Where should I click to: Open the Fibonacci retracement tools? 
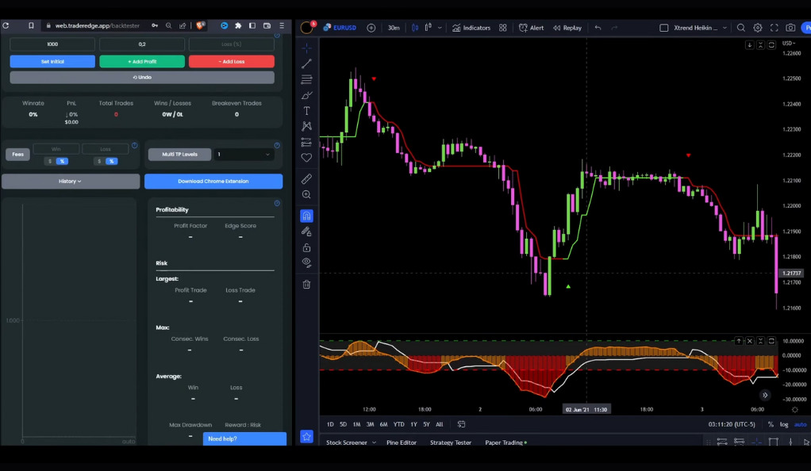[307, 79]
